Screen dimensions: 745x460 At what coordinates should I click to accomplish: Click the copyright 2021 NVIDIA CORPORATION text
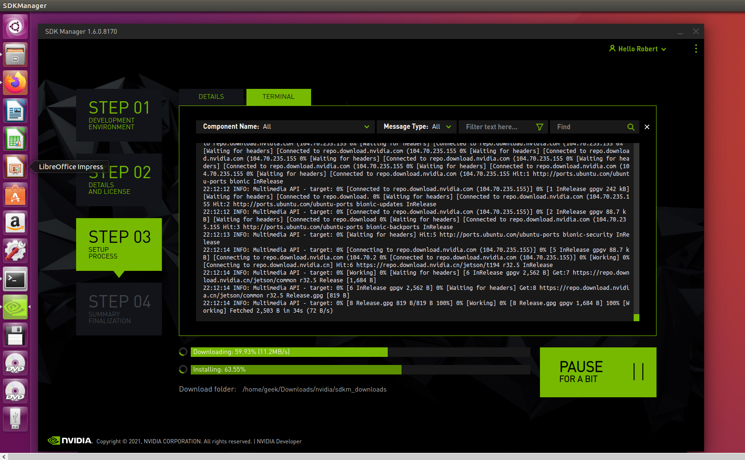click(174, 441)
